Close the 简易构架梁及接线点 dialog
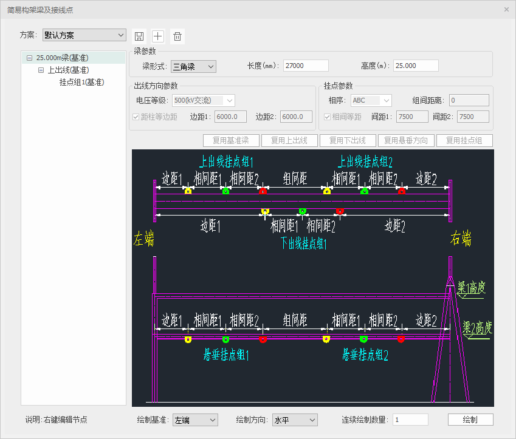The height and width of the screenshot is (439, 516). coord(506,9)
